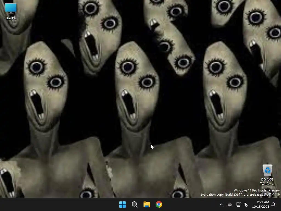
Task: Open the muted volume tray icon
Action: pos(246,204)
